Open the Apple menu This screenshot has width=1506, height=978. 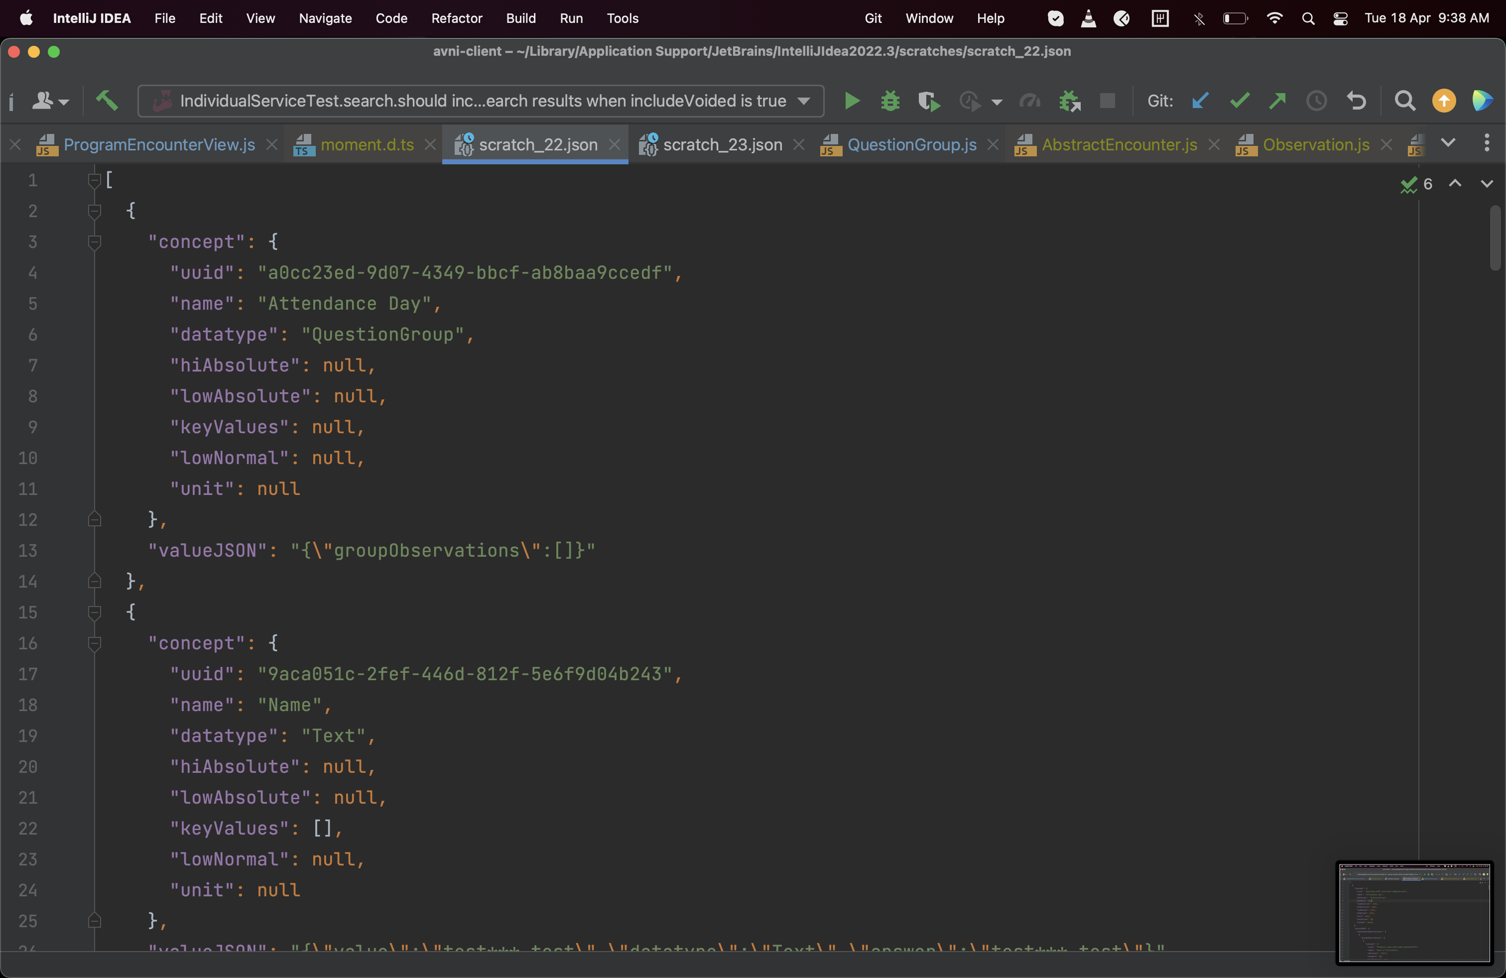pyautogui.click(x=26, y=18)
